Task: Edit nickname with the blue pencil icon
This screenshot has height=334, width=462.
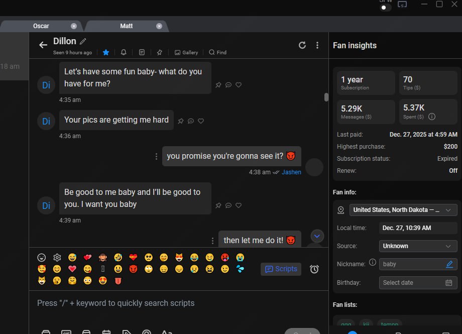Action: pos(449,264)
